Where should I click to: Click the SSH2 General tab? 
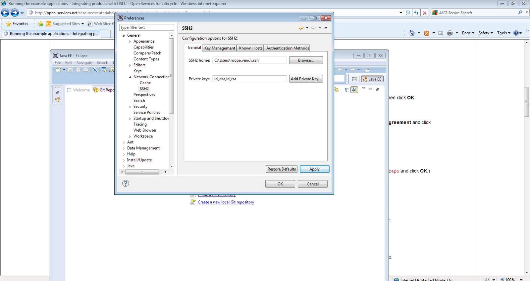(194, 48)
